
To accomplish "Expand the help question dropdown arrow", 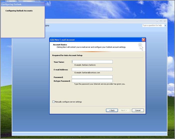I will pyautogui.click(x=165, y=25).
